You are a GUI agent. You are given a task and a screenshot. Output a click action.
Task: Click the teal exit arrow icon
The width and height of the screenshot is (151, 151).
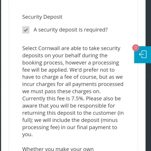point(143,54)
